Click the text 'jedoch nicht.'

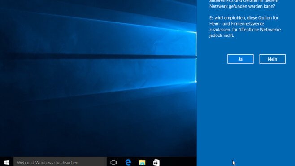221,35
